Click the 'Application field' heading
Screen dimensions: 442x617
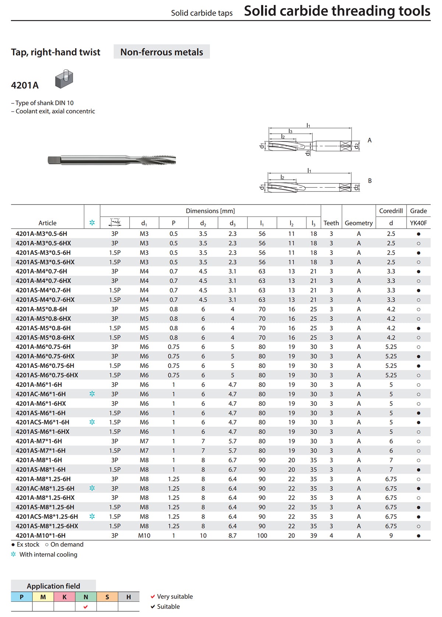[53, 586]
